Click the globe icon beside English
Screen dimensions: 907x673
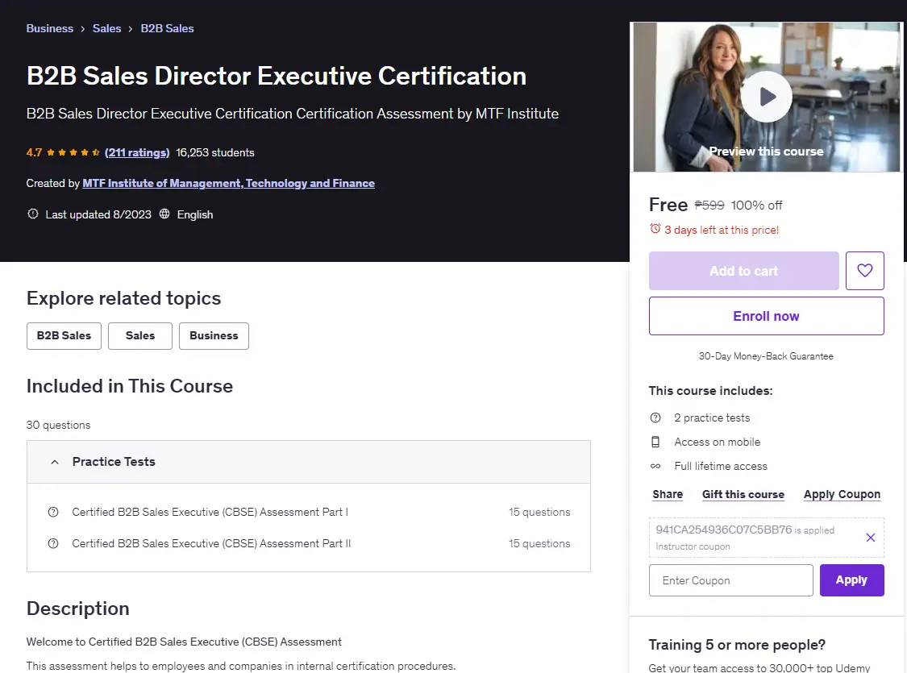tap(164, 214)
